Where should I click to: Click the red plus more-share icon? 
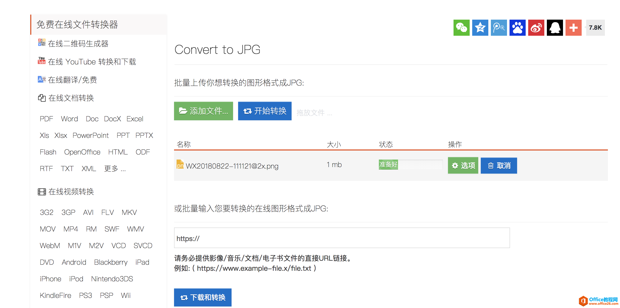[573, 28]
